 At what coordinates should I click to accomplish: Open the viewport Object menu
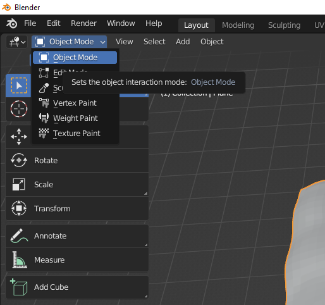(x=212, y=42)
